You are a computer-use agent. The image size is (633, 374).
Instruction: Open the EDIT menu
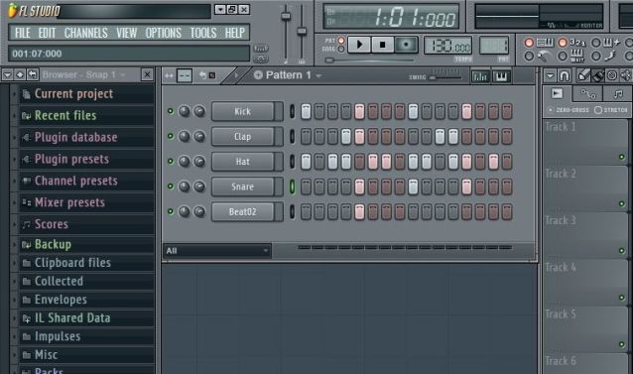[47, 33]
